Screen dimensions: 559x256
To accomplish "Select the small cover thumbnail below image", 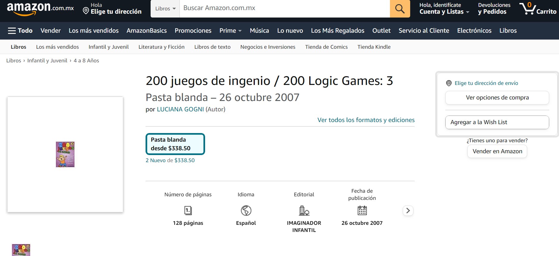I will [x=21, y=250].
